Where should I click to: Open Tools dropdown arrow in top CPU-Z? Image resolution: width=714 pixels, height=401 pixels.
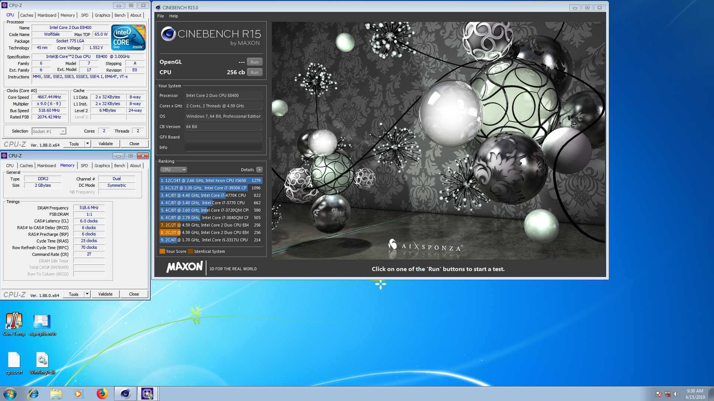(87, 144)
